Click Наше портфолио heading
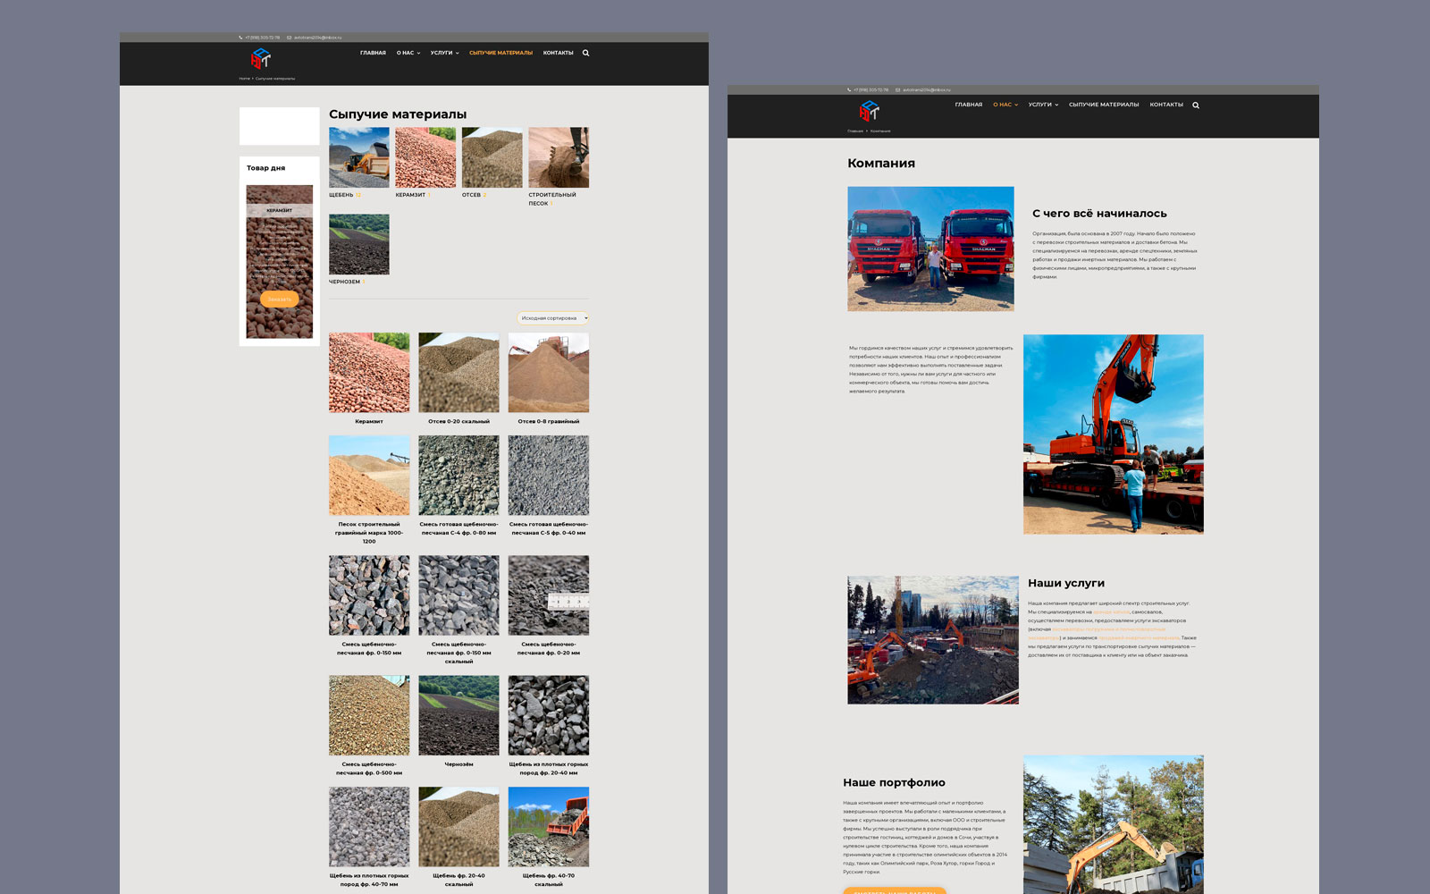This screenshot has width=1430, height=894. click(894, 782)
